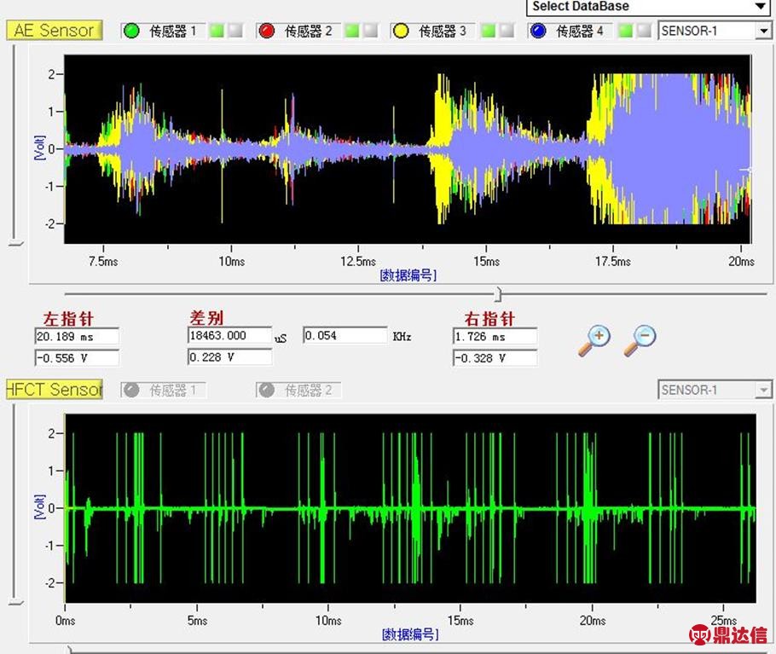Click the blue LED for 传感器 4
Screen dimensions: 776x654
pyautogui.click(x=538, y=31)
